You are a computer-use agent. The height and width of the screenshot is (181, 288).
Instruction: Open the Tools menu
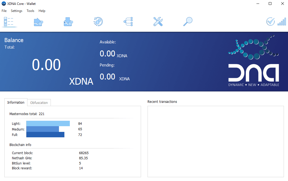click(x=30, y=11)
